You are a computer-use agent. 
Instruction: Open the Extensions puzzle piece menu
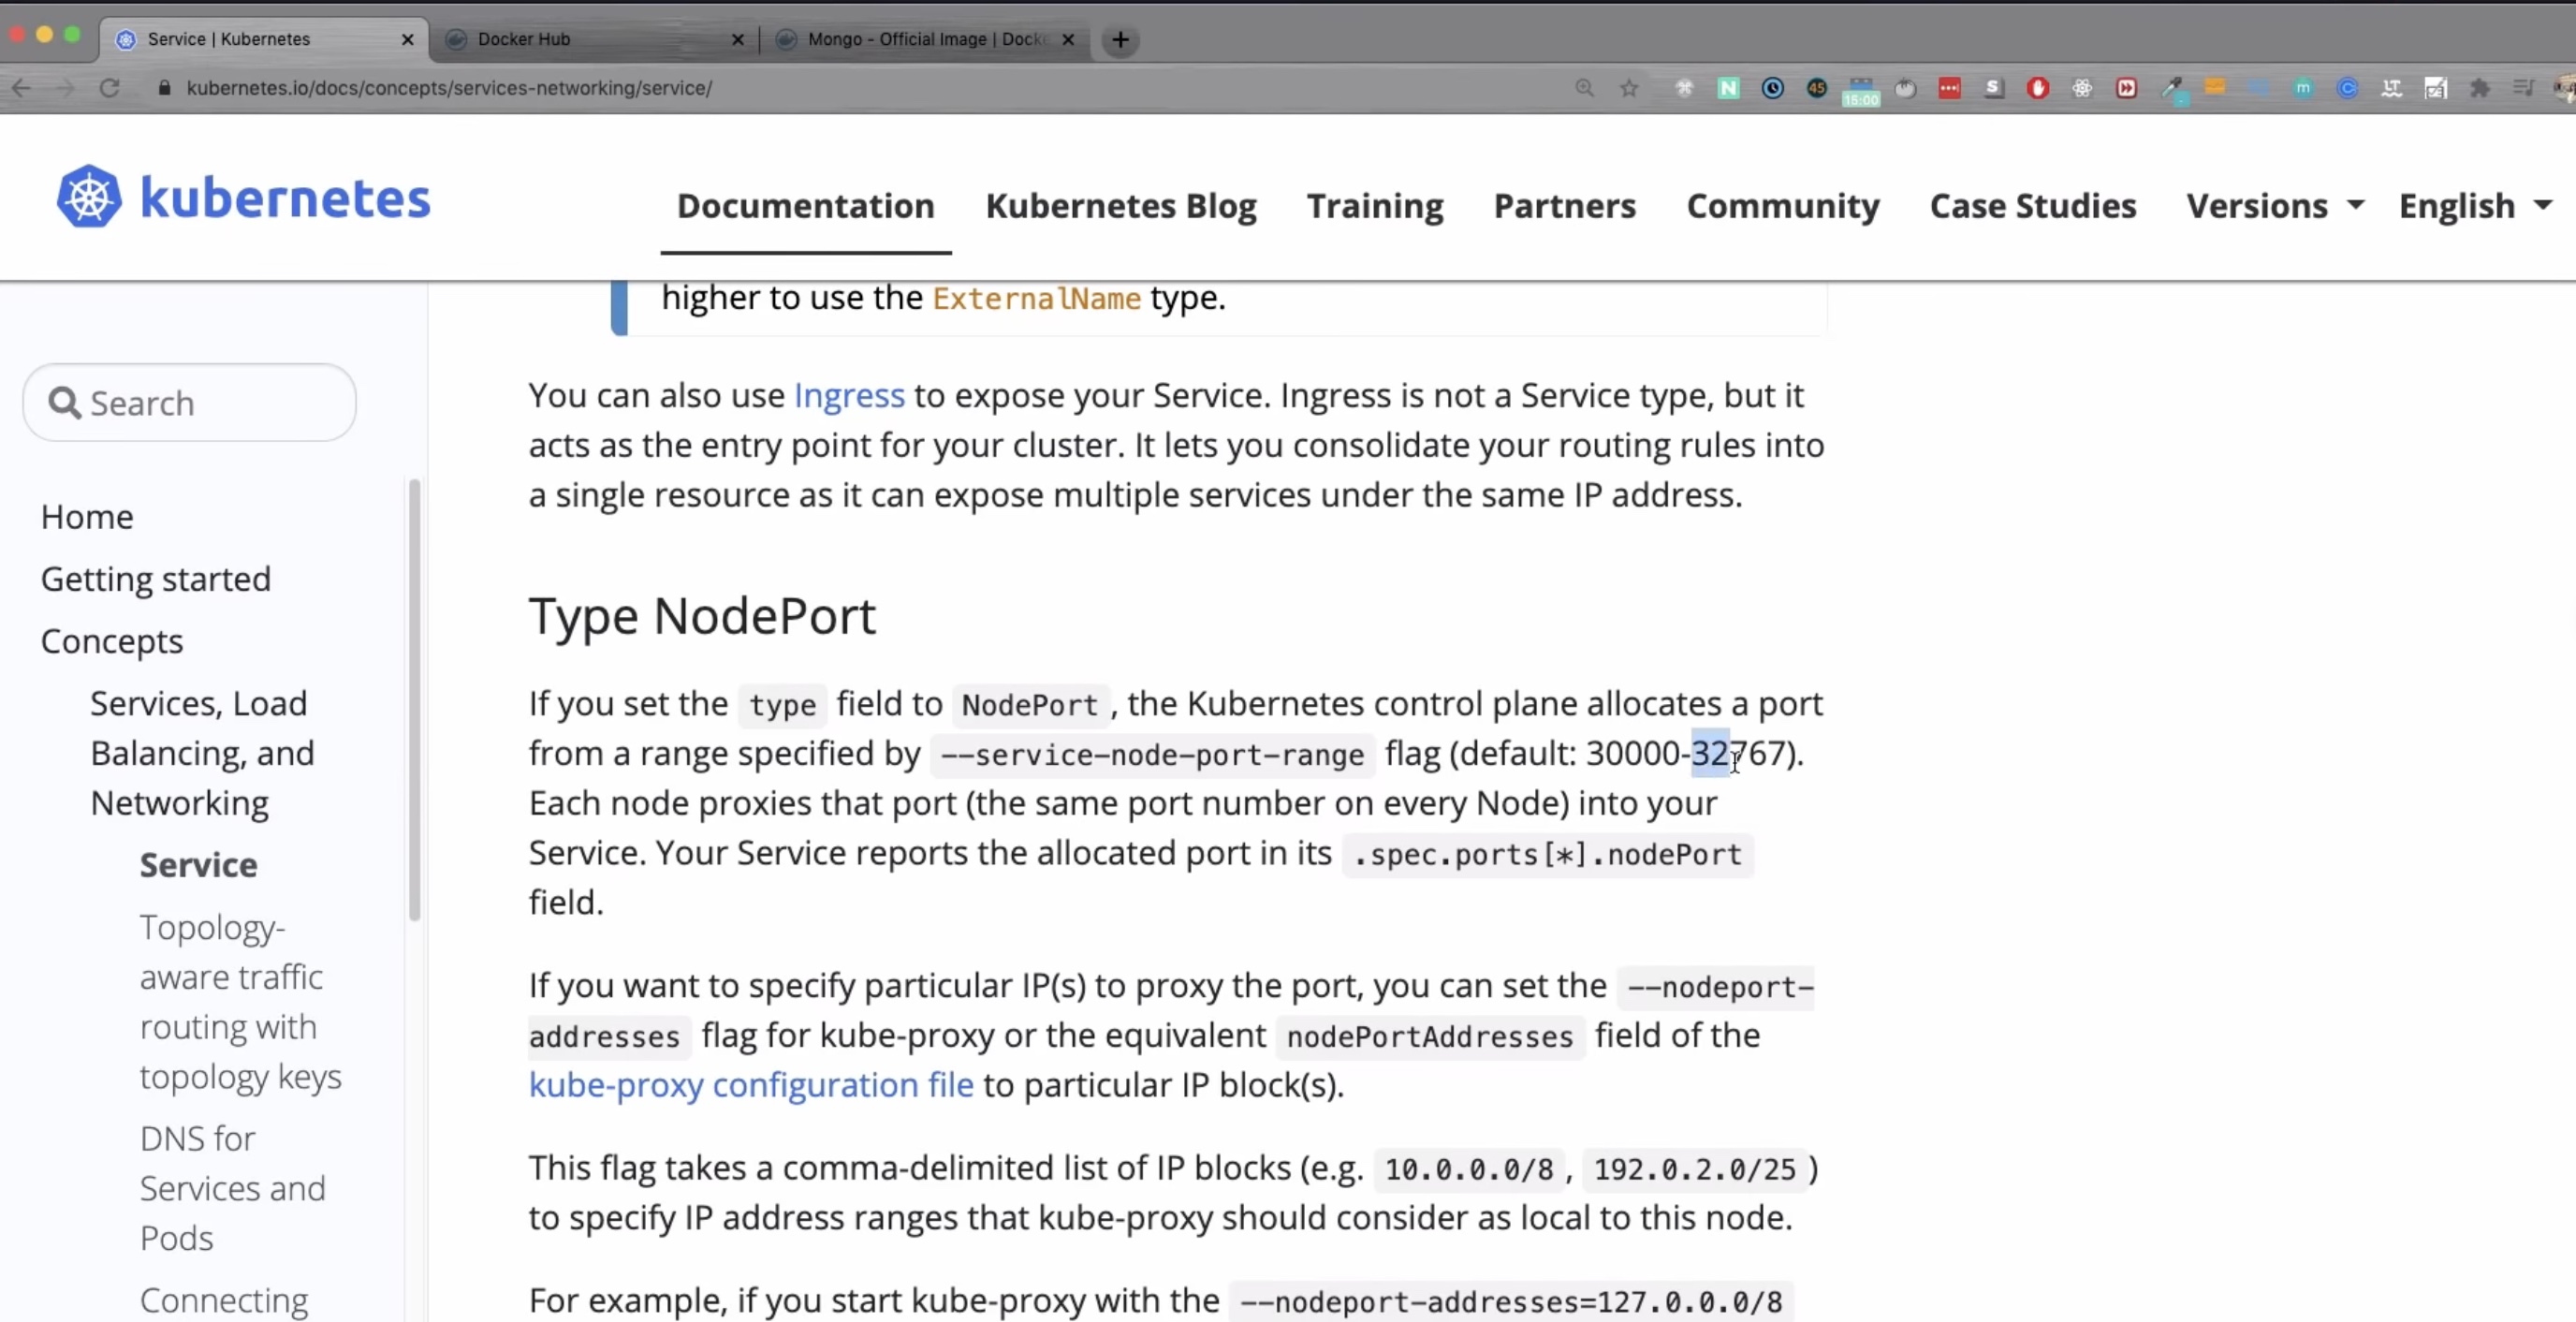(2480, 88)
